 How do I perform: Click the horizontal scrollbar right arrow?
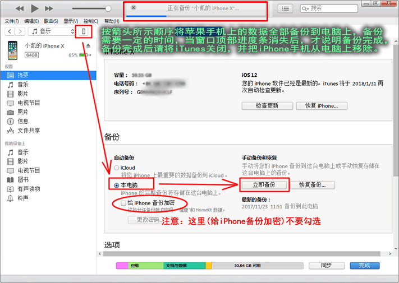(390, 254)
